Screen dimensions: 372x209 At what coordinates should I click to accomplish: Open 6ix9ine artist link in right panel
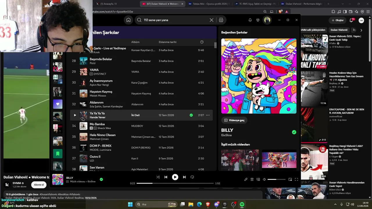226,135
